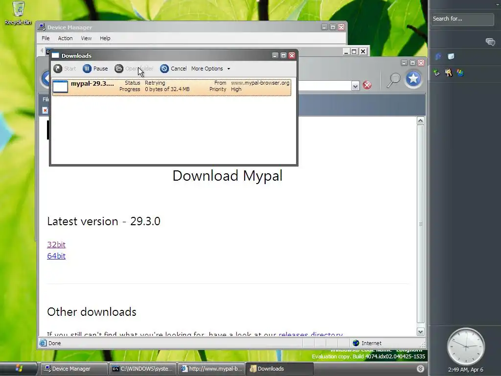Click the browser back button
Screen dimensions: 501x376
pos(46,78)
